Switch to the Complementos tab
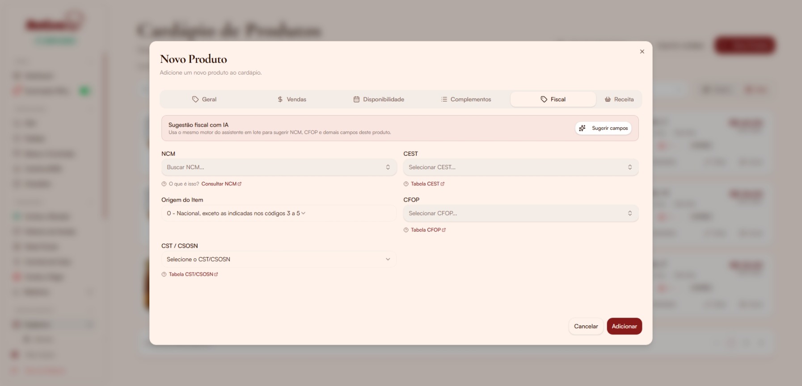 pos(466,100)
